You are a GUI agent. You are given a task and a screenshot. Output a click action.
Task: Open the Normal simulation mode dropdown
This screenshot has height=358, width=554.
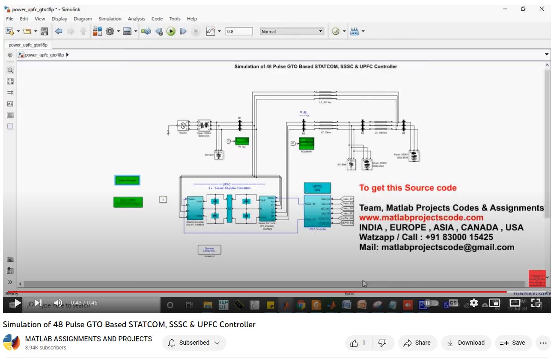tap(292, 32)
